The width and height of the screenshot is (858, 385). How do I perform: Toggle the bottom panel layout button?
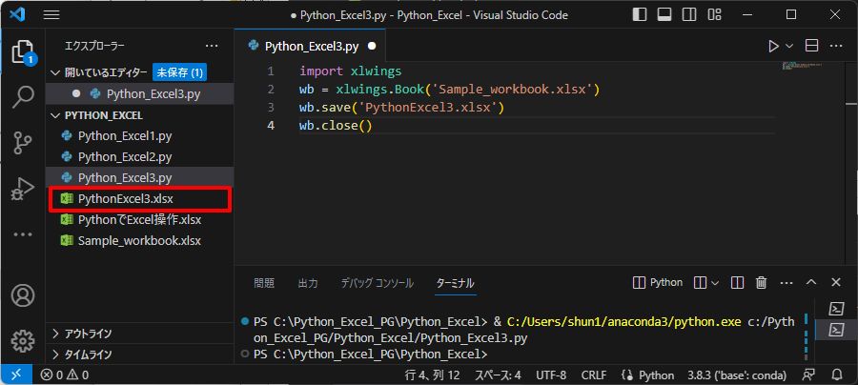click(x=664, y=14)
